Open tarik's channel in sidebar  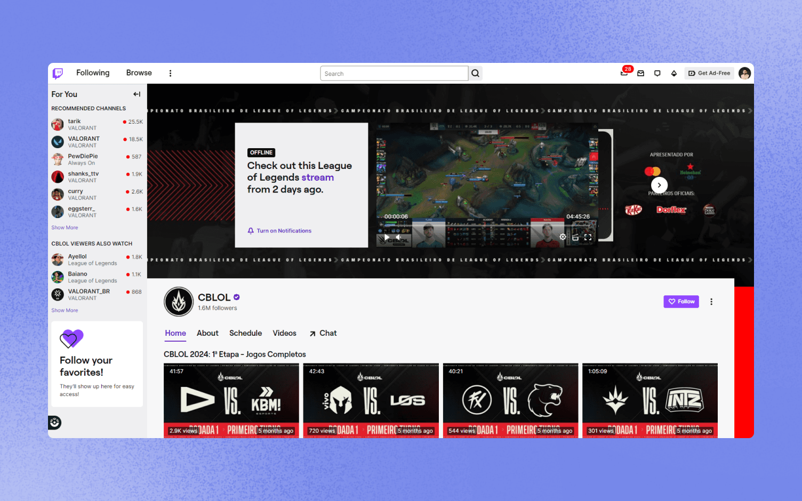[x=97, y=125]
